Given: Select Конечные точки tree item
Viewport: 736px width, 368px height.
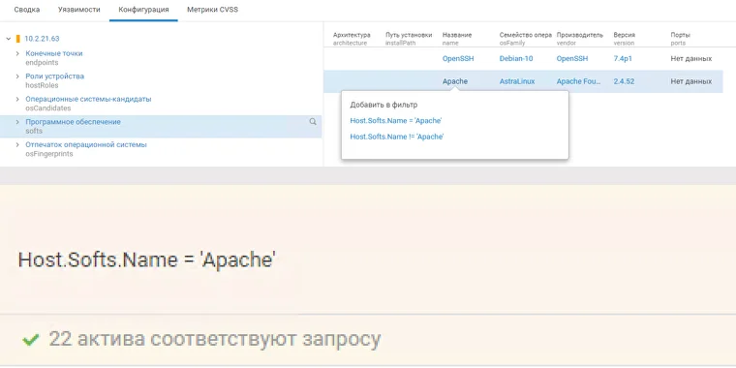Looking at the screenshot, I should click(54, 53).
